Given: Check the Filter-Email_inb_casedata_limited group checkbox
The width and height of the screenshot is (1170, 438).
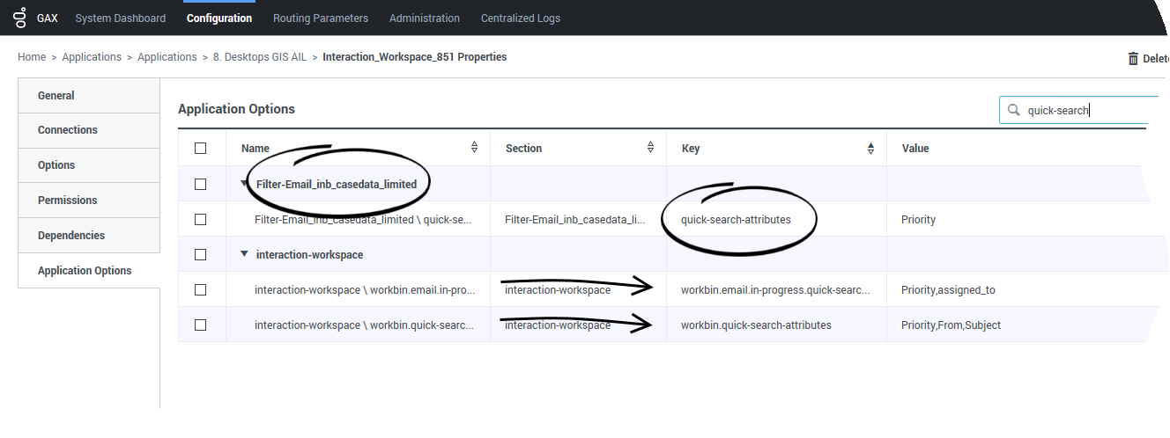Looking at the screenshot, I should pyautogui.click(x=201, y=184).
